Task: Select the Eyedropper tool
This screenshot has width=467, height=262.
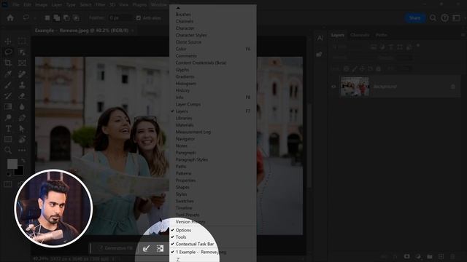Action: (8, 74)
